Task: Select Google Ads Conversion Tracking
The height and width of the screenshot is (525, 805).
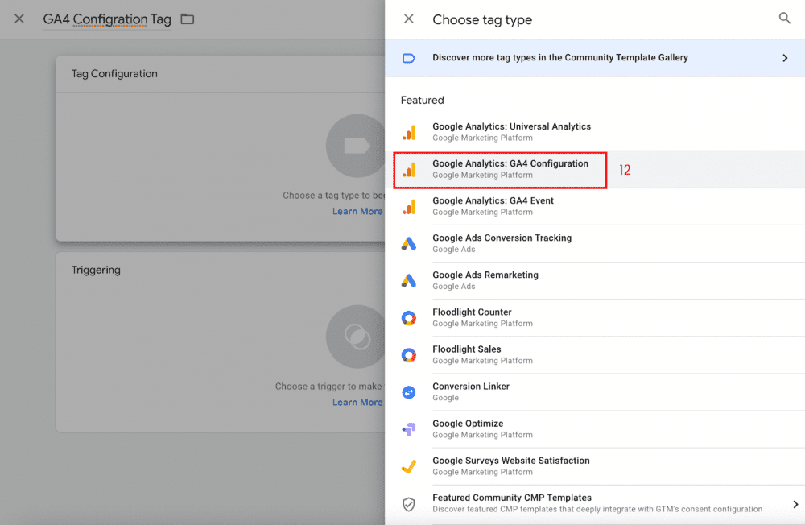Action: click(595, 243)
